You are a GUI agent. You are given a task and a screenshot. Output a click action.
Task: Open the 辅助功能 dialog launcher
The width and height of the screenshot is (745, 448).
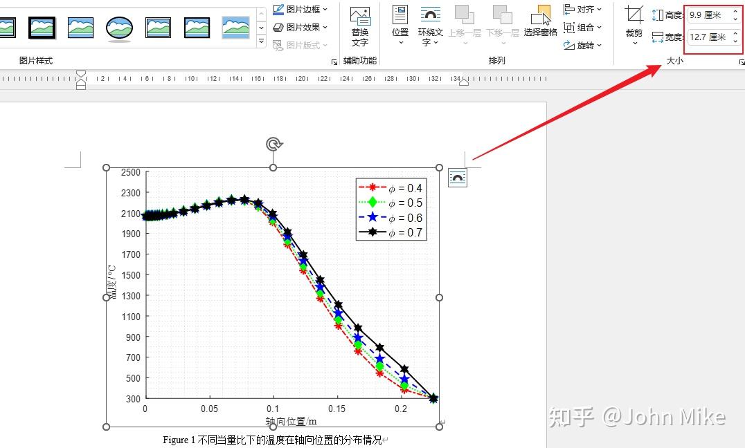pos(334,62)
